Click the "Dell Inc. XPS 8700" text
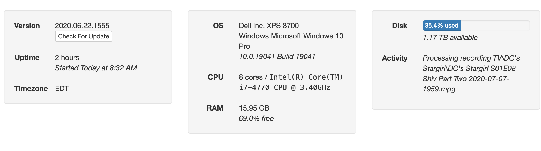This screenshot has width=541, height=151. click(x=269, y=26)
